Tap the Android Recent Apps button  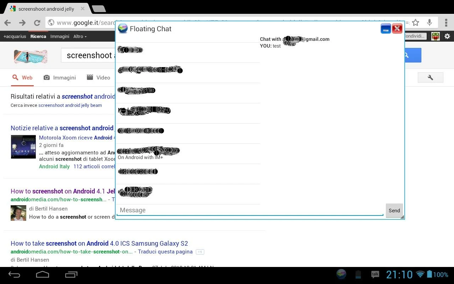coord(71,274)
